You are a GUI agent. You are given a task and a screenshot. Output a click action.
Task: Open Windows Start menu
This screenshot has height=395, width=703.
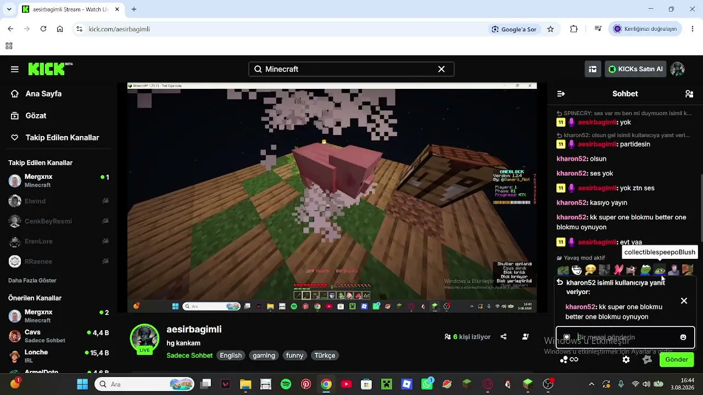tap(82, 384)
